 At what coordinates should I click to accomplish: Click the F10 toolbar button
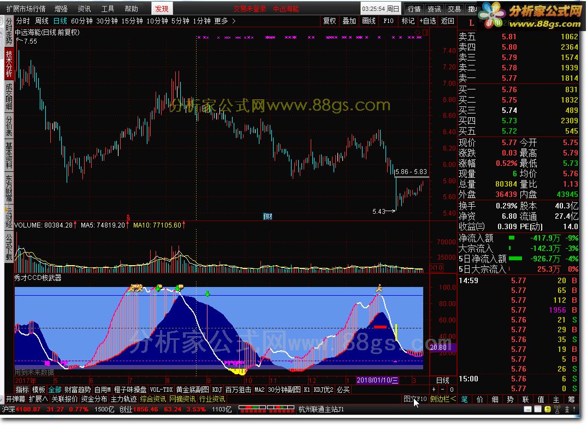[x=388, y=21]
